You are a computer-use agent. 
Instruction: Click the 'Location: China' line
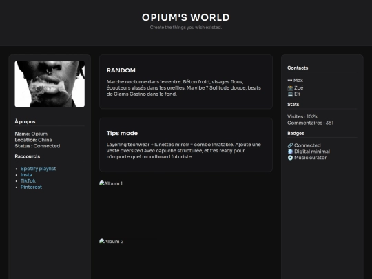(x=33, y=140)
